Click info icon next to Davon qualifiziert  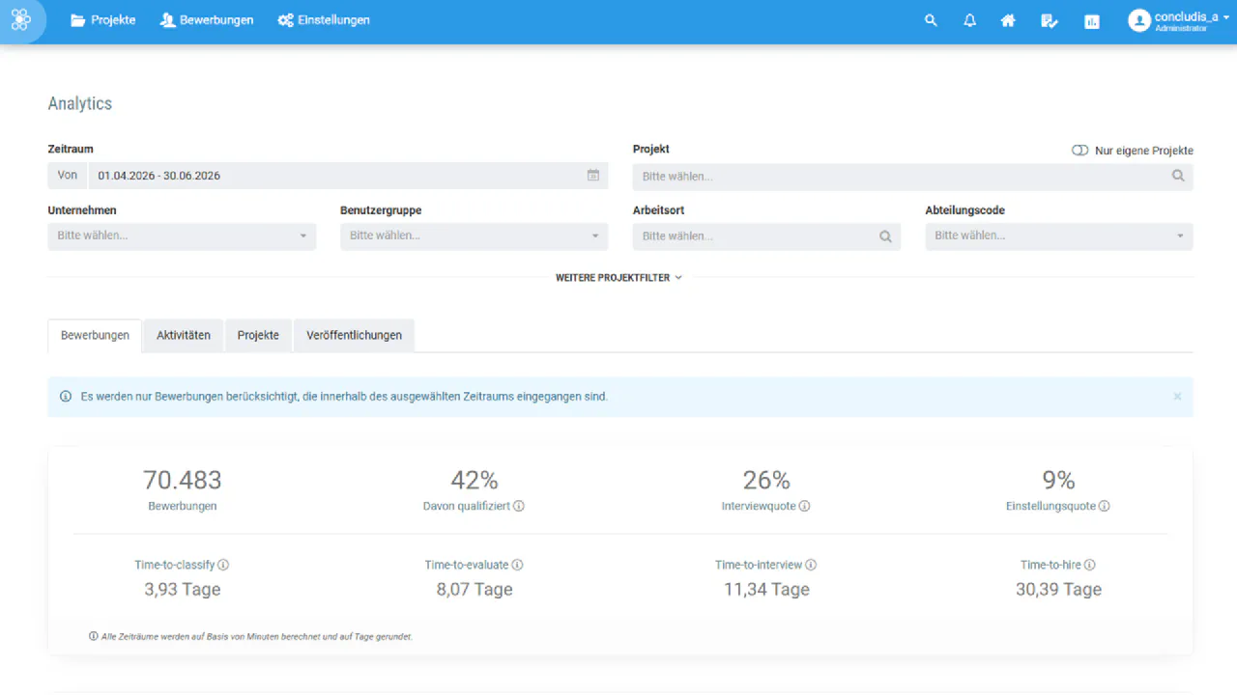[x=519, y=506]
